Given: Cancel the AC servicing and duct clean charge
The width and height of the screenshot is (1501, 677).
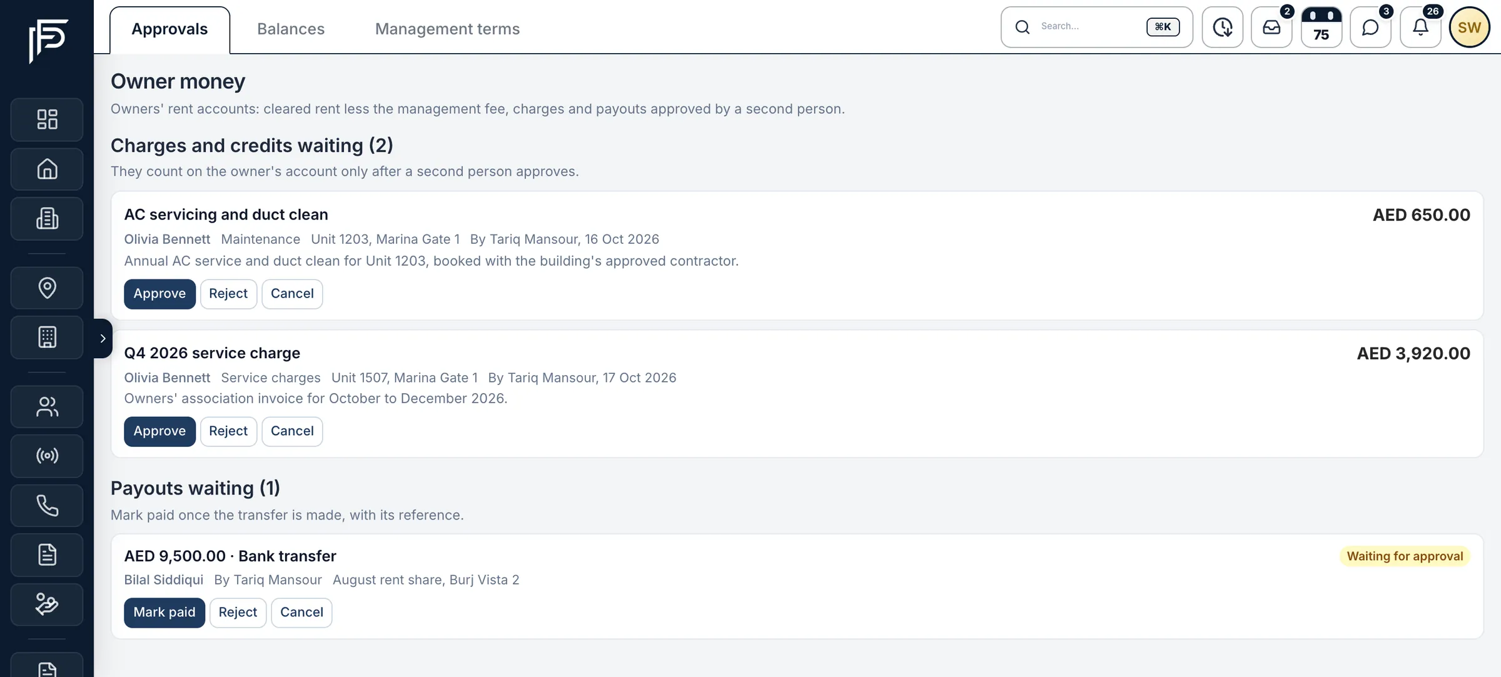Looking at the screenshot, I should click(292, 294).
